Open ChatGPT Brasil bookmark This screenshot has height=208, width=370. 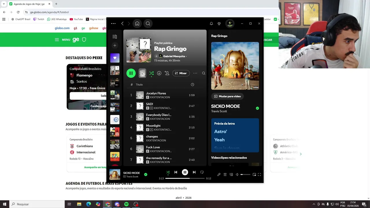pyautogui.click(x=21, y=19)
